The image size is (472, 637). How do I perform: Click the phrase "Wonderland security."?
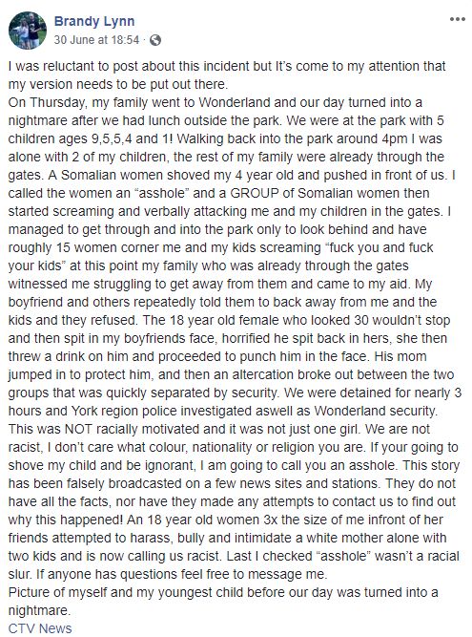tap(376, 411)
